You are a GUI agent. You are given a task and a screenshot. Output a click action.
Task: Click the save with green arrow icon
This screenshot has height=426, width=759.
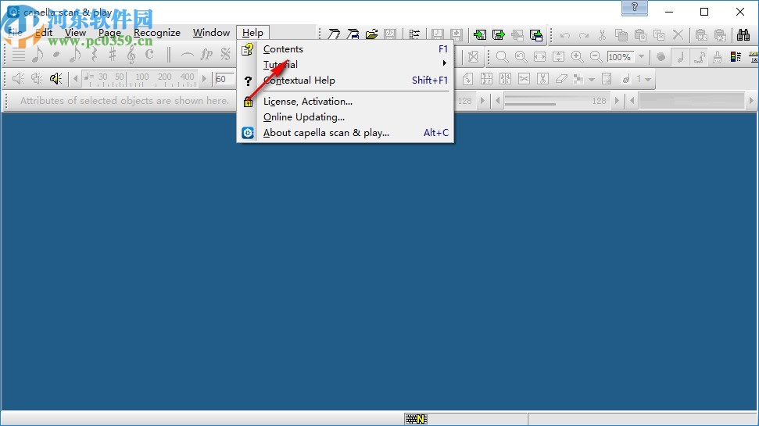pyautogui.click(x=536, y=34)
